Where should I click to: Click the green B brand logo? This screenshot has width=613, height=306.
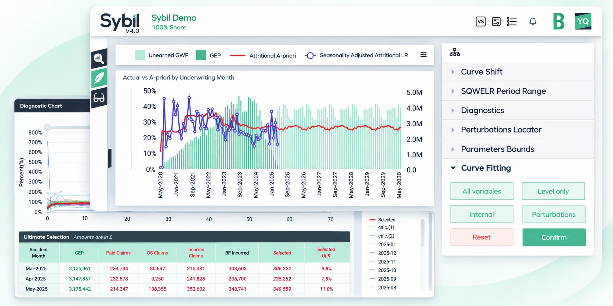[558, 21]
